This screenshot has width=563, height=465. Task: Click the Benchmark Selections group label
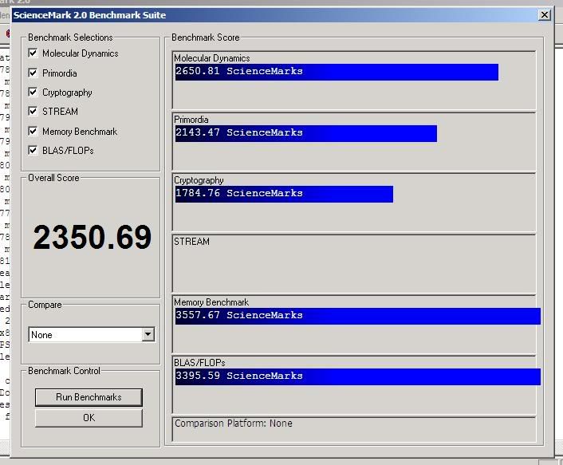[x=70, y=37]
